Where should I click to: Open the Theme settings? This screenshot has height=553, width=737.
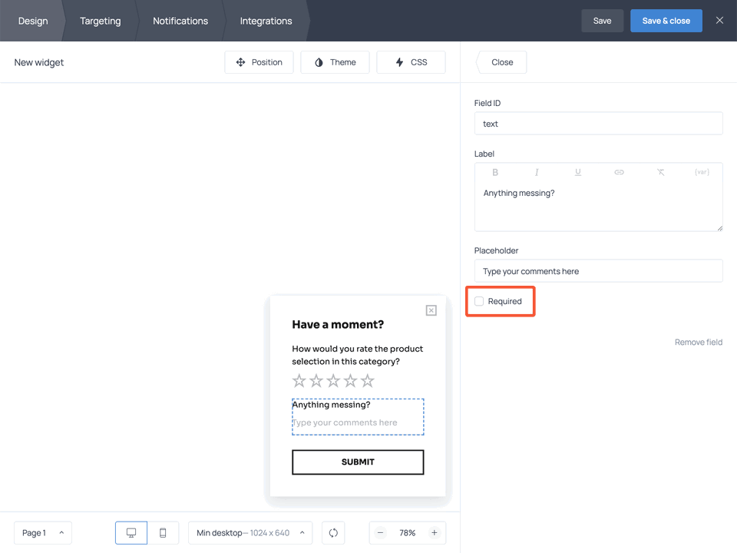coord(335,62)
